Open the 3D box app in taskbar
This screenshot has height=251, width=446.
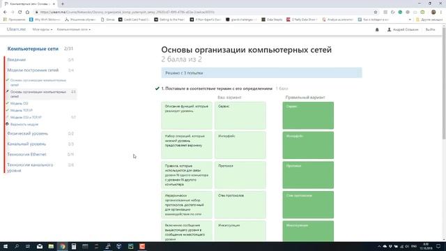[119, 246]
